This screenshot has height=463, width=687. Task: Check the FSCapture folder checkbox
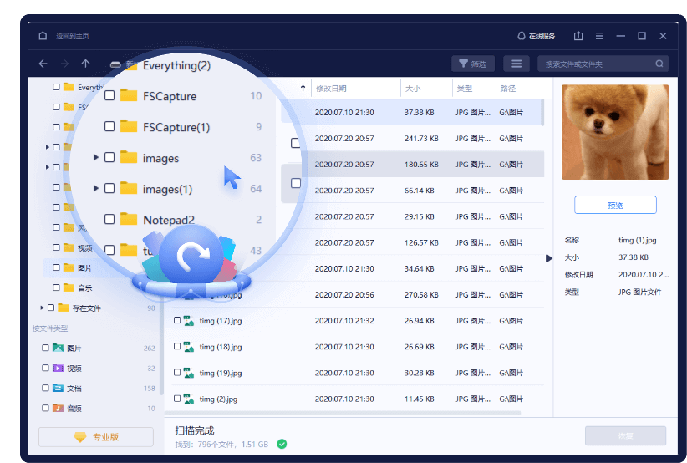point(109,96)
